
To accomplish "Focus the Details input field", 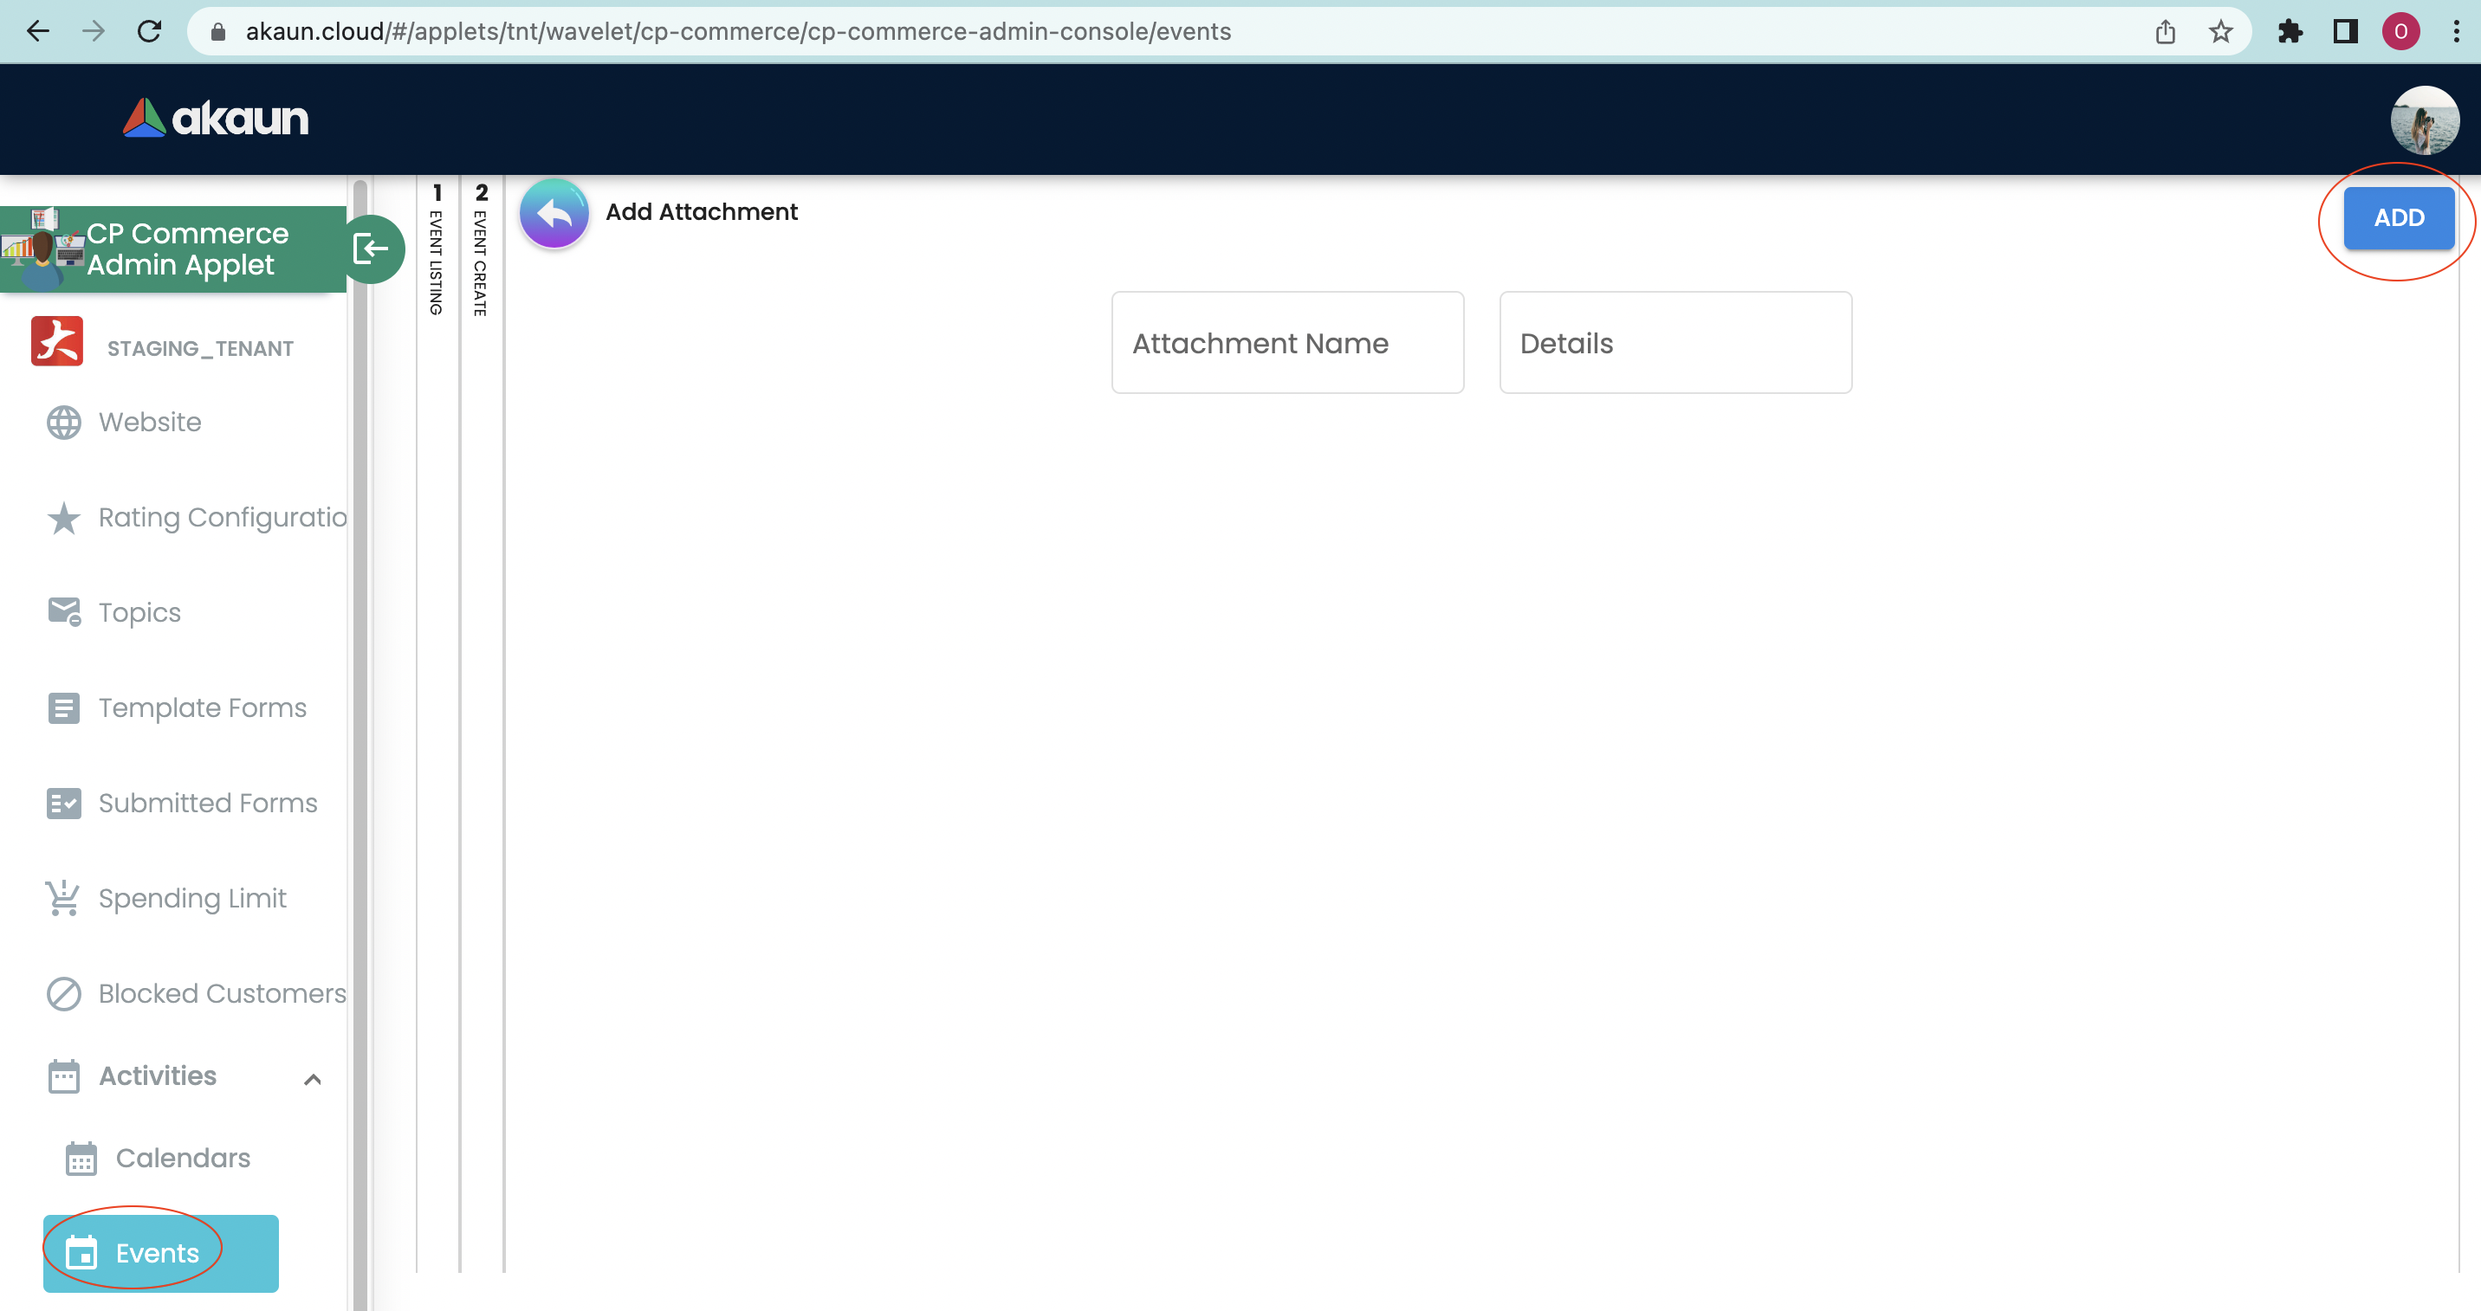I will (x=1675, y=343).
